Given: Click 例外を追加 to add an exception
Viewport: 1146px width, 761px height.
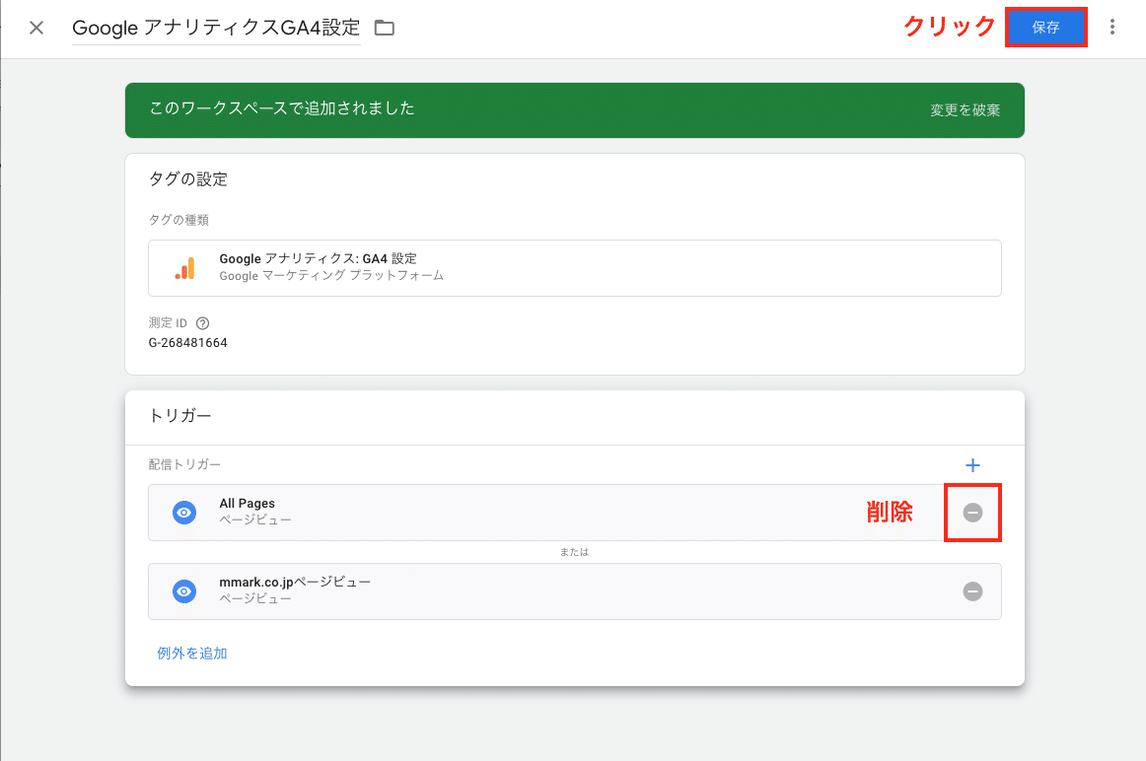Looking at the screenshot, I should [191, 653].
